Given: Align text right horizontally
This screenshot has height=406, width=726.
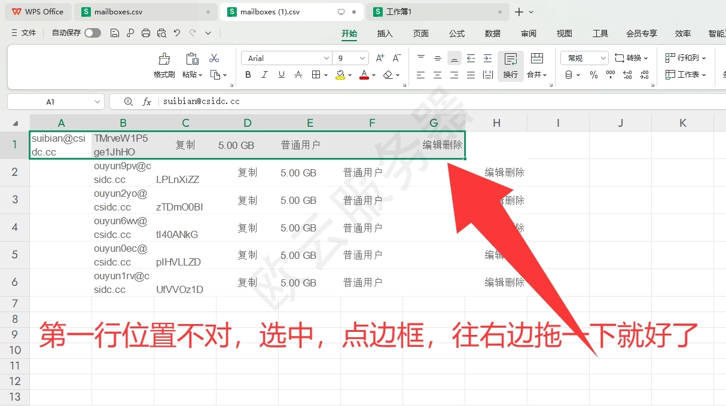Looking at the screenshot, I should tap(454, 75).
